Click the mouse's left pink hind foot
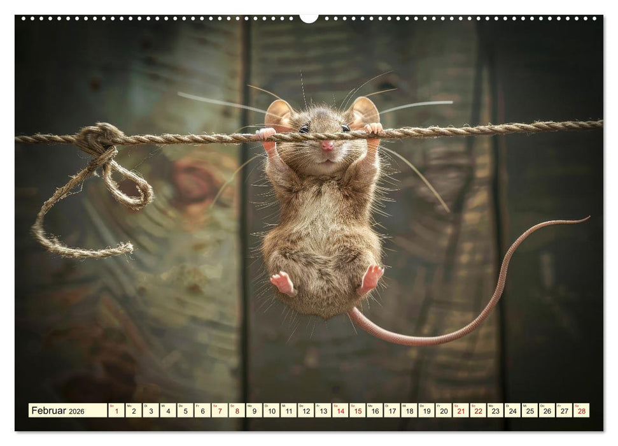618x446 pixels. [283, 283]
